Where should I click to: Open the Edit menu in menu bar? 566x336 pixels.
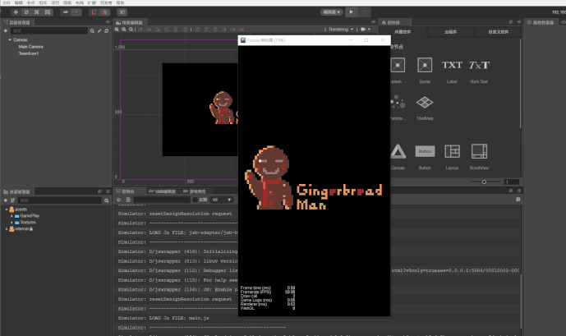click(x=18, y=2)
